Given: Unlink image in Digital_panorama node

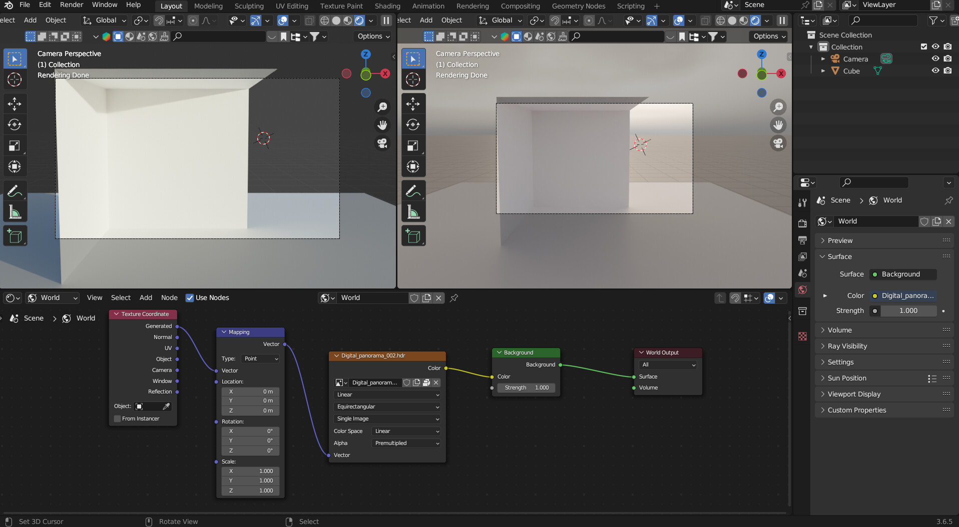Looking at the screenshot, I should 436,382.
